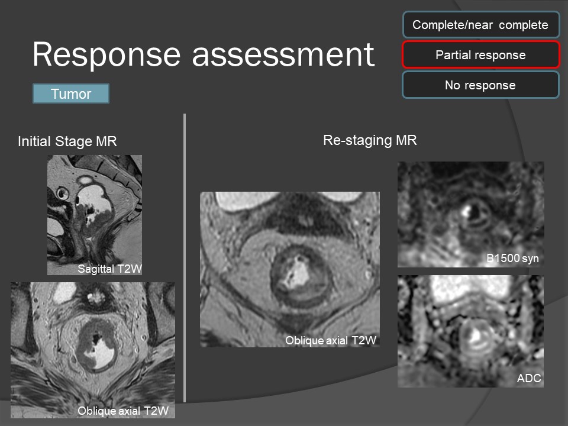Viewport: 568px width, 426px height.
Task: Click the ADC caption text
Action: (x=529, y=378)
